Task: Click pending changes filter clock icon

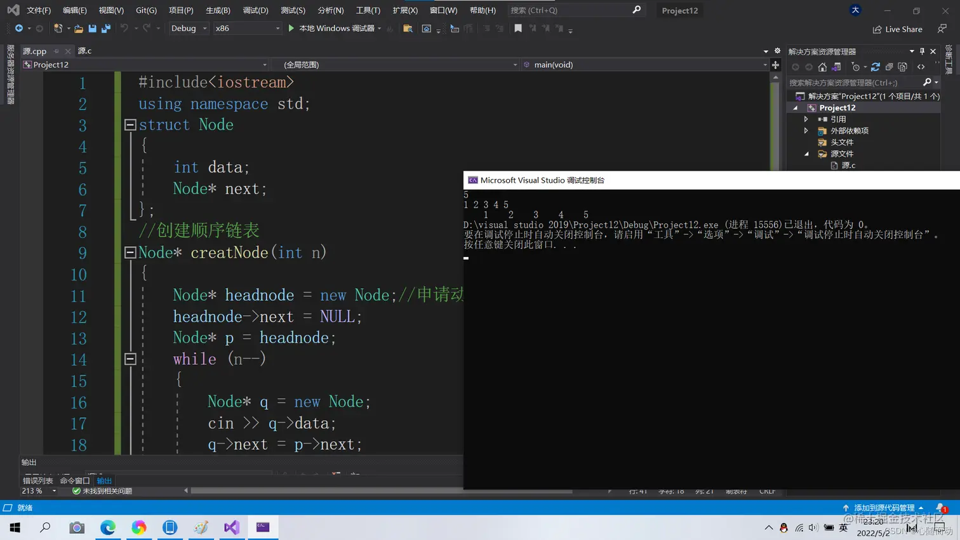Action: (x=855, y=67)
